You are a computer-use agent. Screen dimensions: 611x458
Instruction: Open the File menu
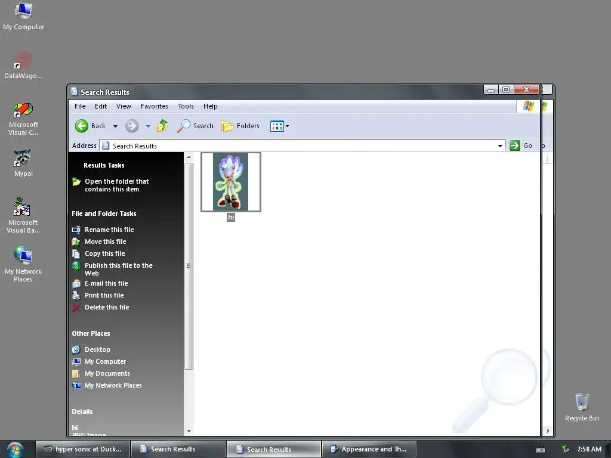tap(80, 106)
